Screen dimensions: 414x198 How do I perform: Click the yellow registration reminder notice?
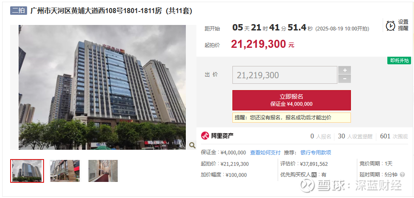click(x=292, y=118)
